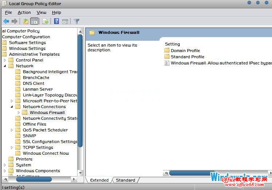Open the Help menu
This screenshot has width=272, height=190.
(x=56, y=12)
